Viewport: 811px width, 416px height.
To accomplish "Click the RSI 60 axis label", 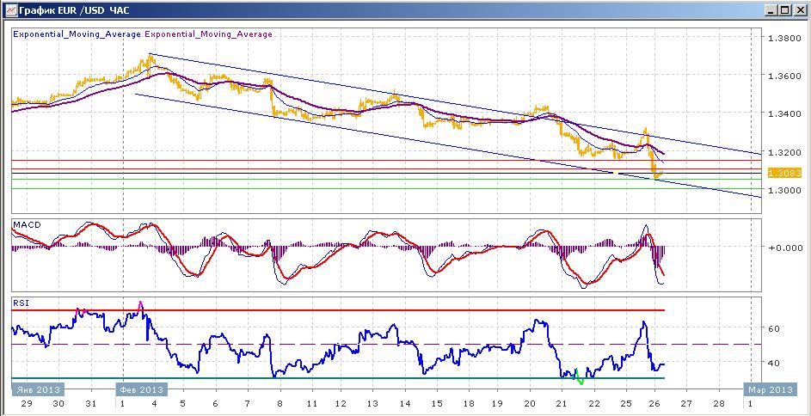I will (x=774, y=328).
